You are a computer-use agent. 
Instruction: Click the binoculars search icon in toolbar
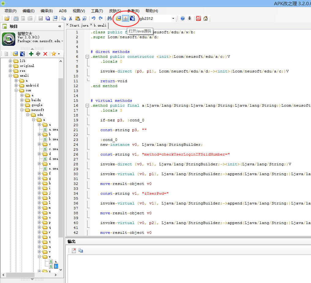109,18
